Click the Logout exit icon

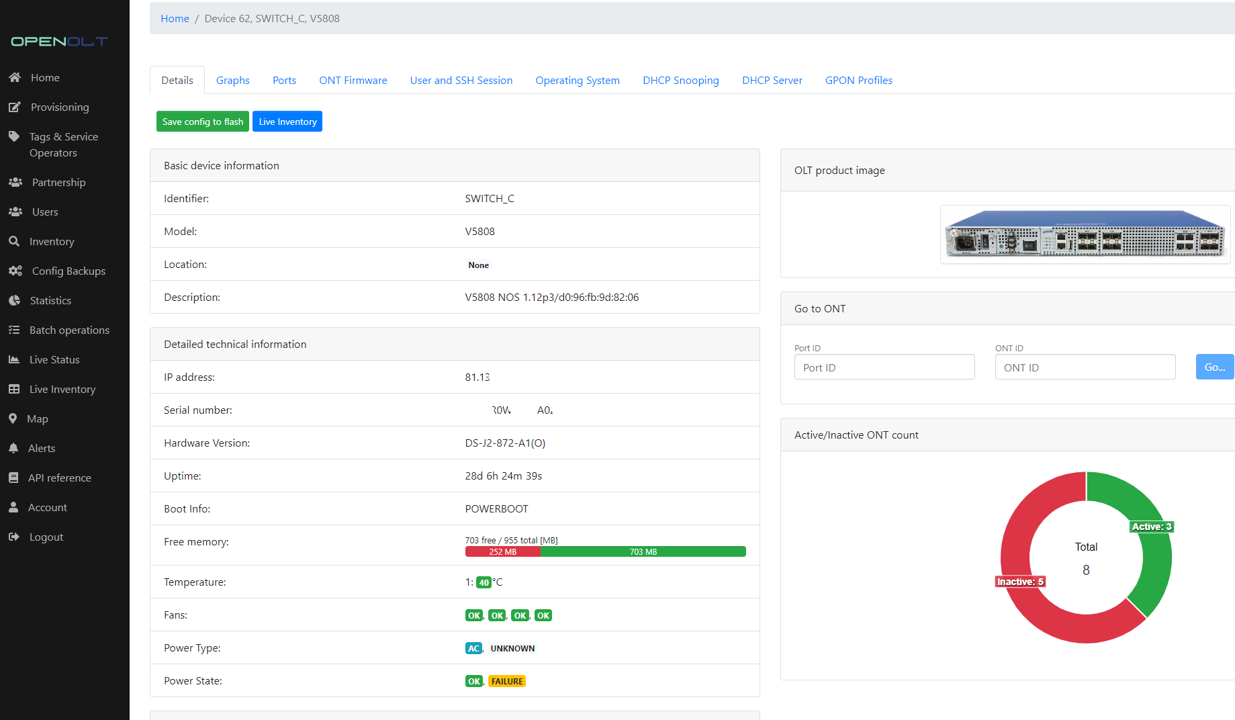(x=14, y=537)
